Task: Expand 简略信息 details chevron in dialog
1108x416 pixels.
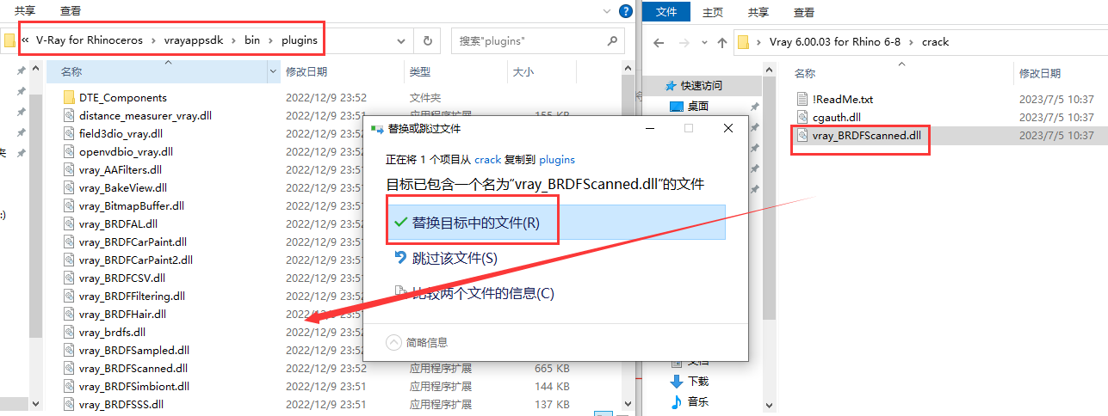Action: coord(393,342)
